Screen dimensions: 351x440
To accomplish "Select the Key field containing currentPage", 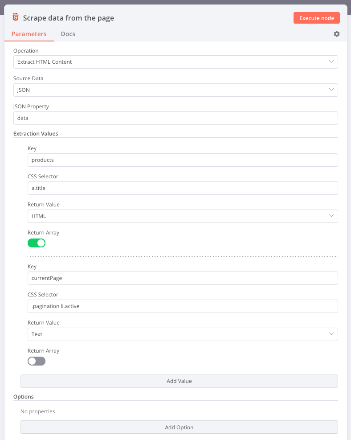I will (183, 278).
